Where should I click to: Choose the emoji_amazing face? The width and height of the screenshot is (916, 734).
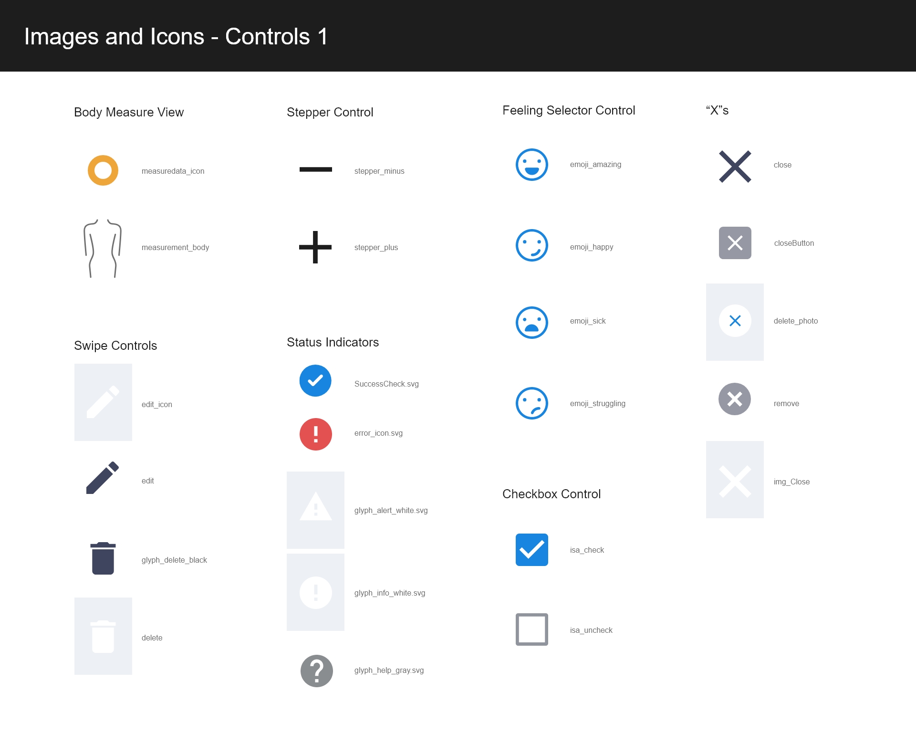pos(531,165)
